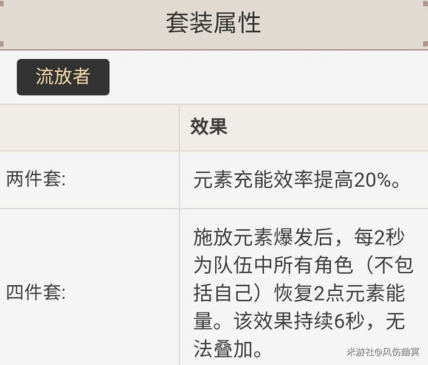Click the left corner ornament of header
The width and height of the screenshot is (428, 365).
[x=2, y=44]
